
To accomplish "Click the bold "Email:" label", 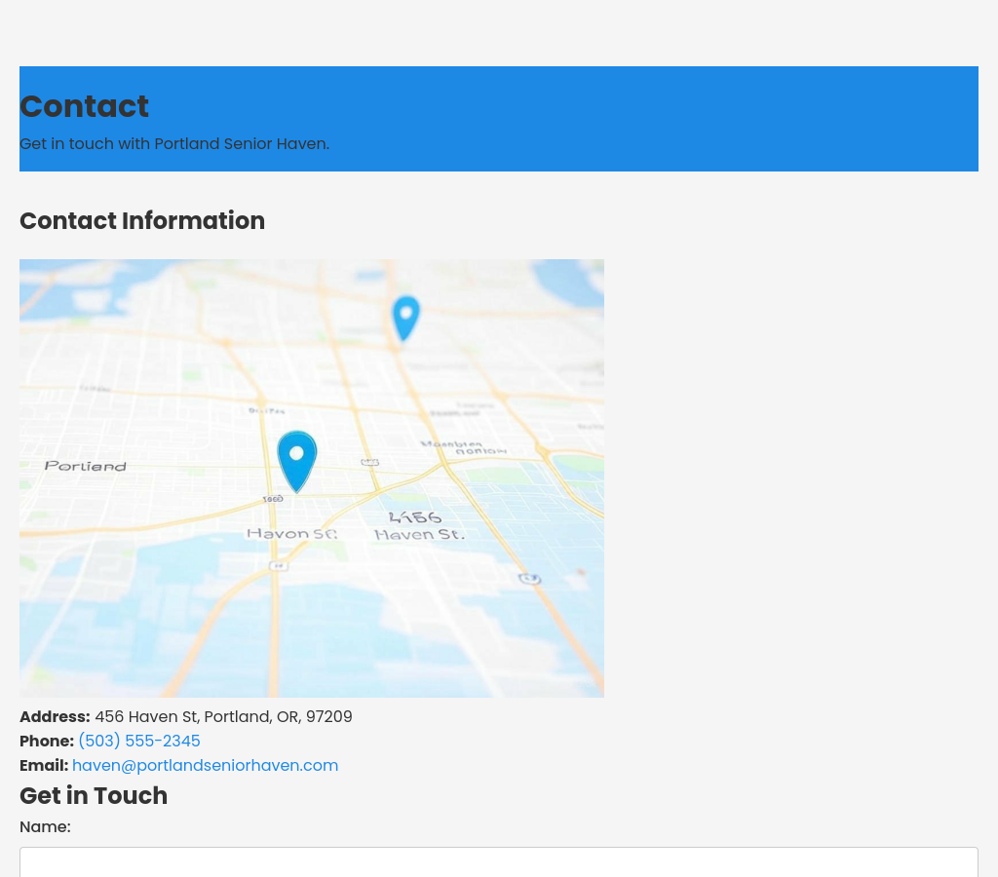I will [x=44, y=766].
